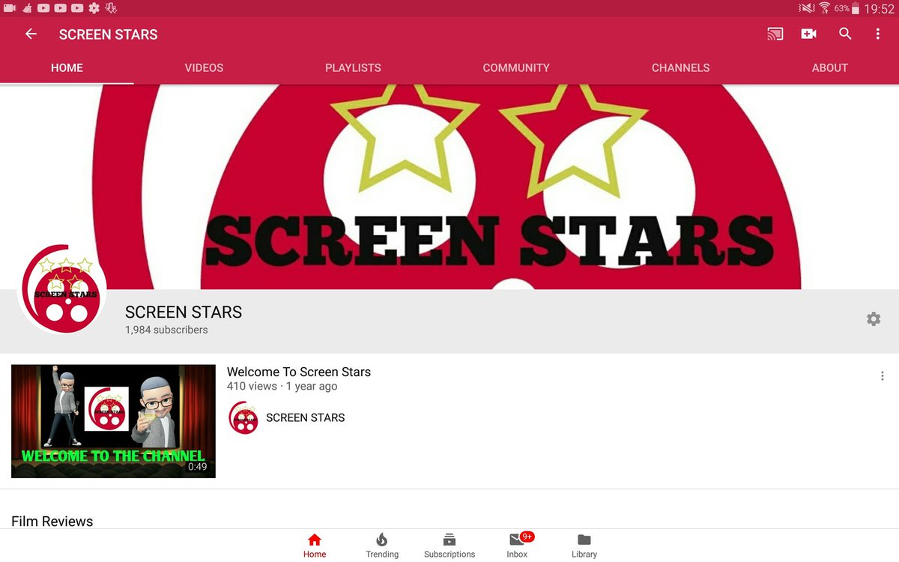Open Inbox with 9+ badge
This screenshot has width=899, height=562.
coord(518,546)
